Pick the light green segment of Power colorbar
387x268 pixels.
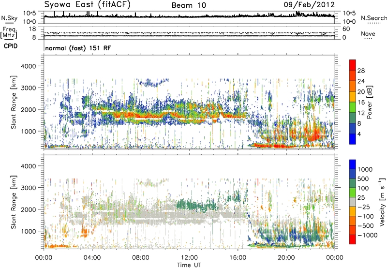click(353, 107)
